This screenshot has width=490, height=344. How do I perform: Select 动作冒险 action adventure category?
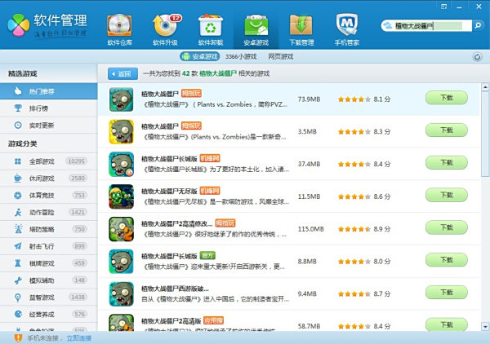pyautogui.click(x=49, y=213)
